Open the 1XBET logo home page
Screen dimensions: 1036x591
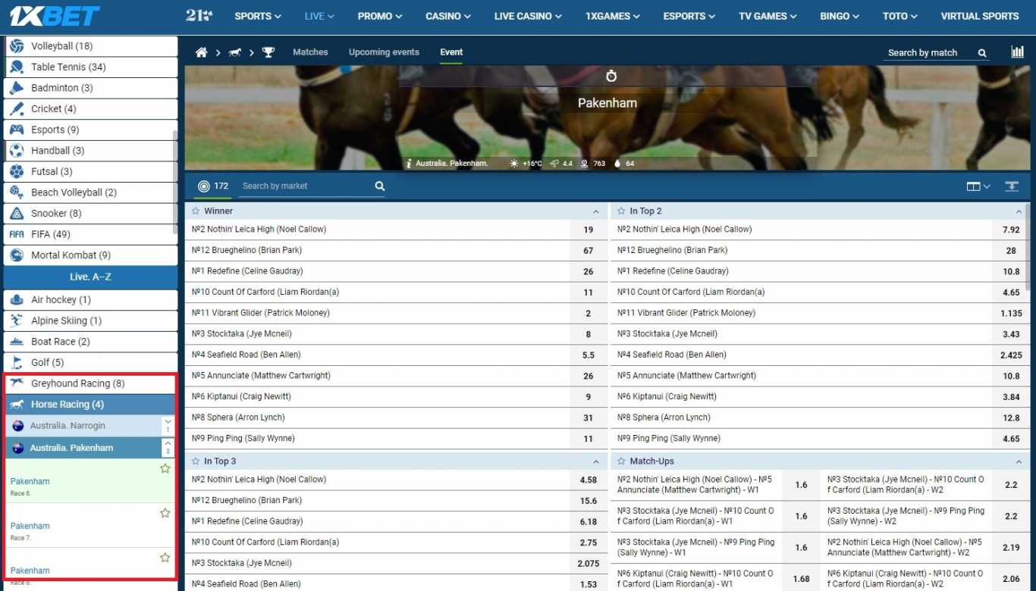[55, 16]
